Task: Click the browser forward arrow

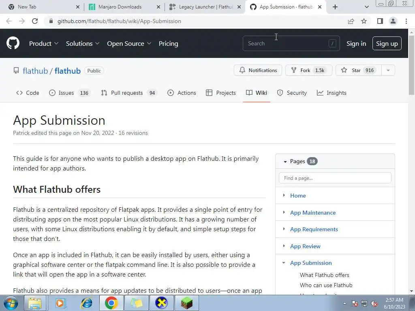Action: coord(22,21)
